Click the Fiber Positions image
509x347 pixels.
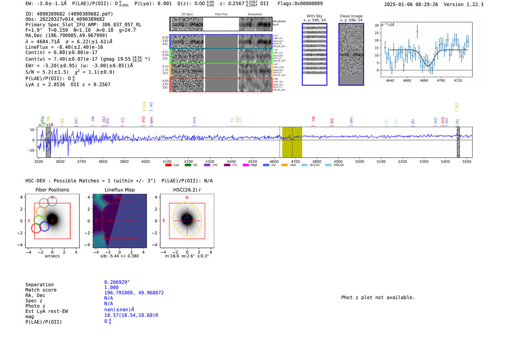(x=52, y=221)
